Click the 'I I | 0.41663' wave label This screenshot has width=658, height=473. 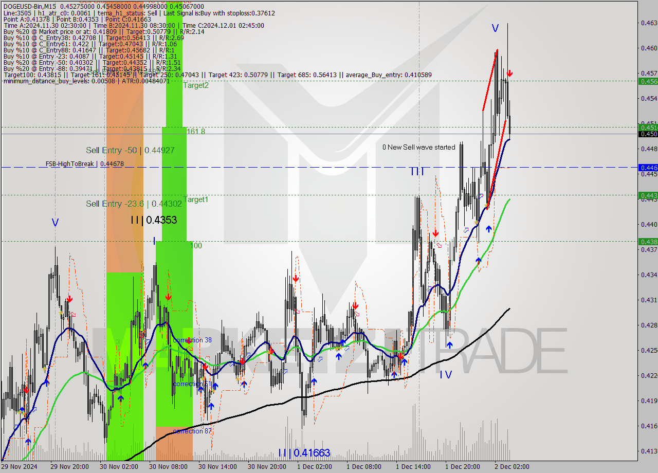pyautogui.click(x=304, y=453)
